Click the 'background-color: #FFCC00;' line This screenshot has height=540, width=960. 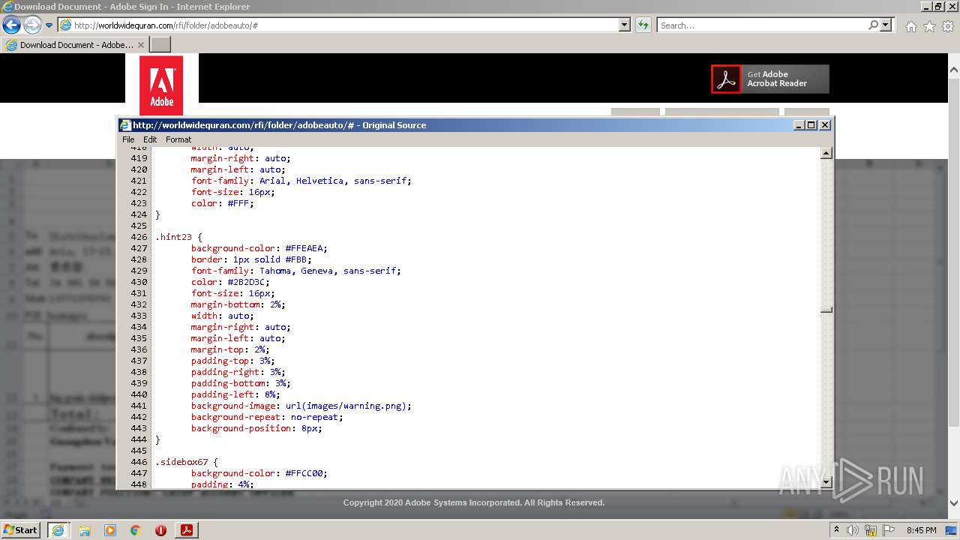coord(259,473)
